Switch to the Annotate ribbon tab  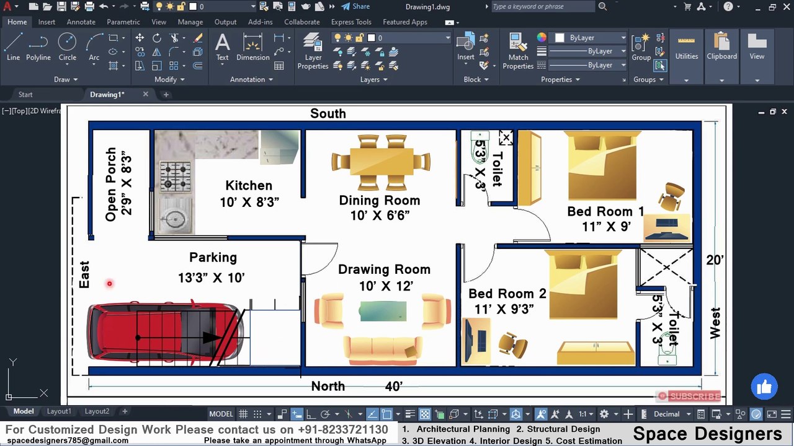(81, 22)
